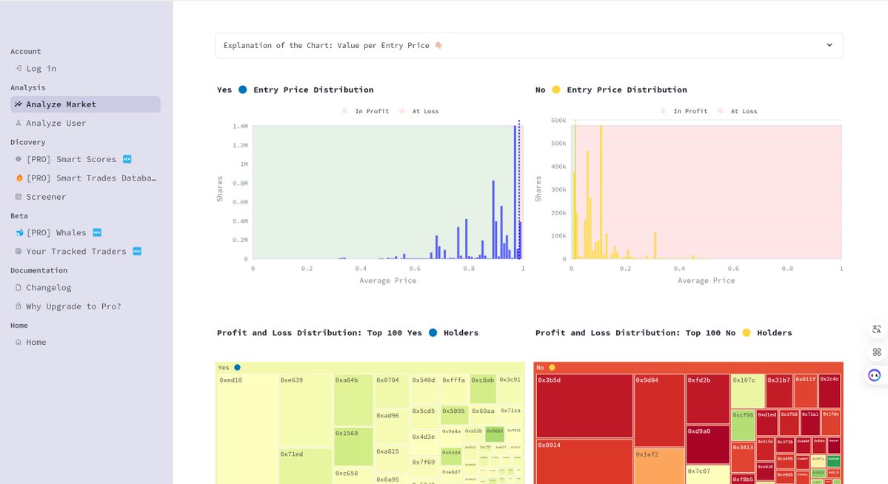888x484 pixels.
Task: Click the Whales whale icon
Action: click(19, 233)
